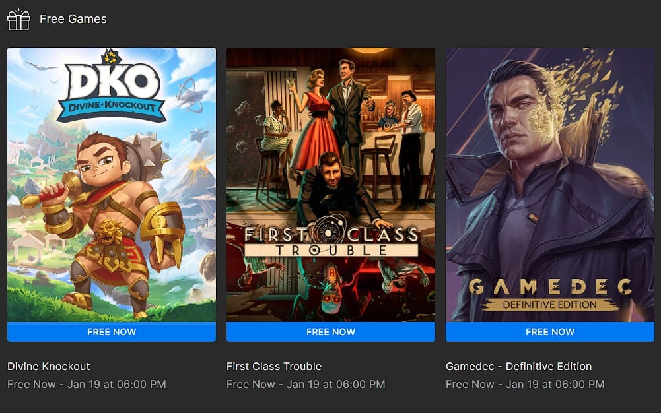The height and width of the screenshot is (413, 661).
Task: Click the Definitive Edition banner on cover
Action: click(x=549, y=305)
